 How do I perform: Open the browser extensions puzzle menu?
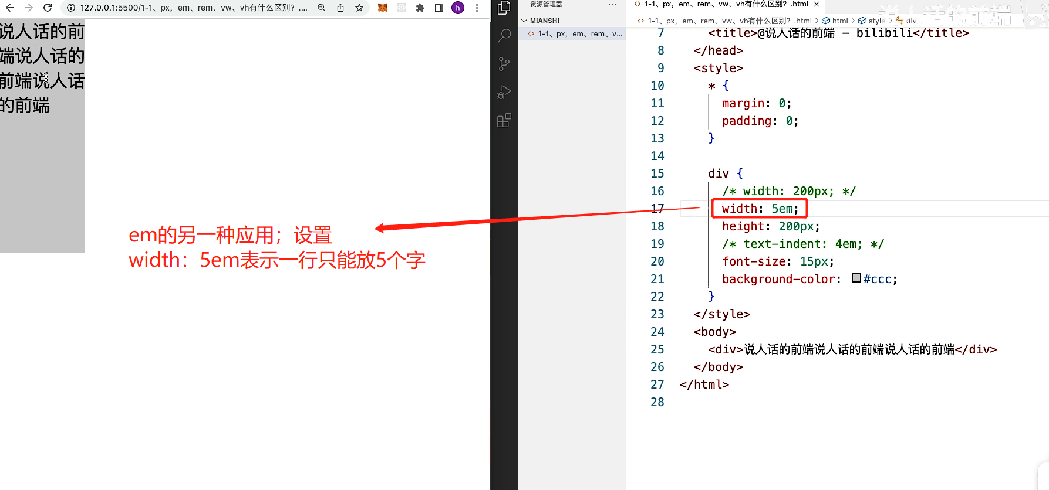tap(420, 8)
